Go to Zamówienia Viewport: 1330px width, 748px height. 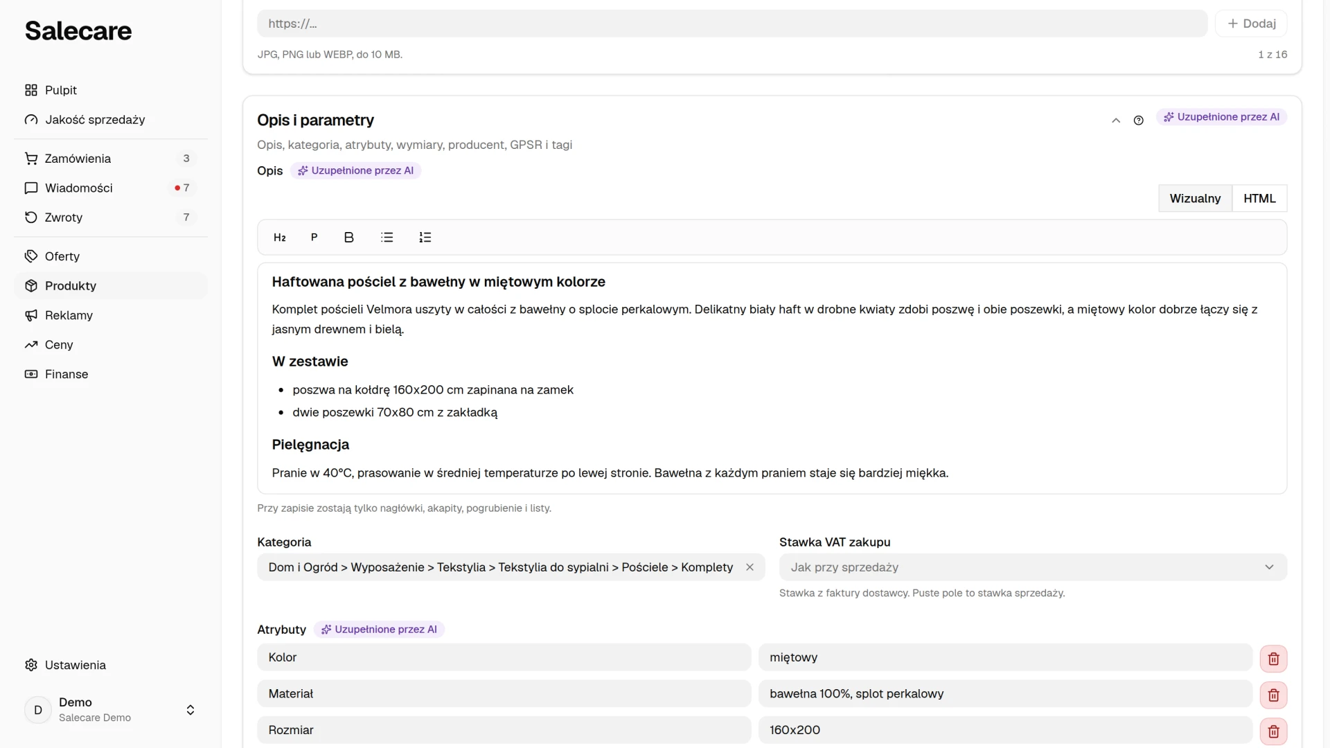(111, 159)
